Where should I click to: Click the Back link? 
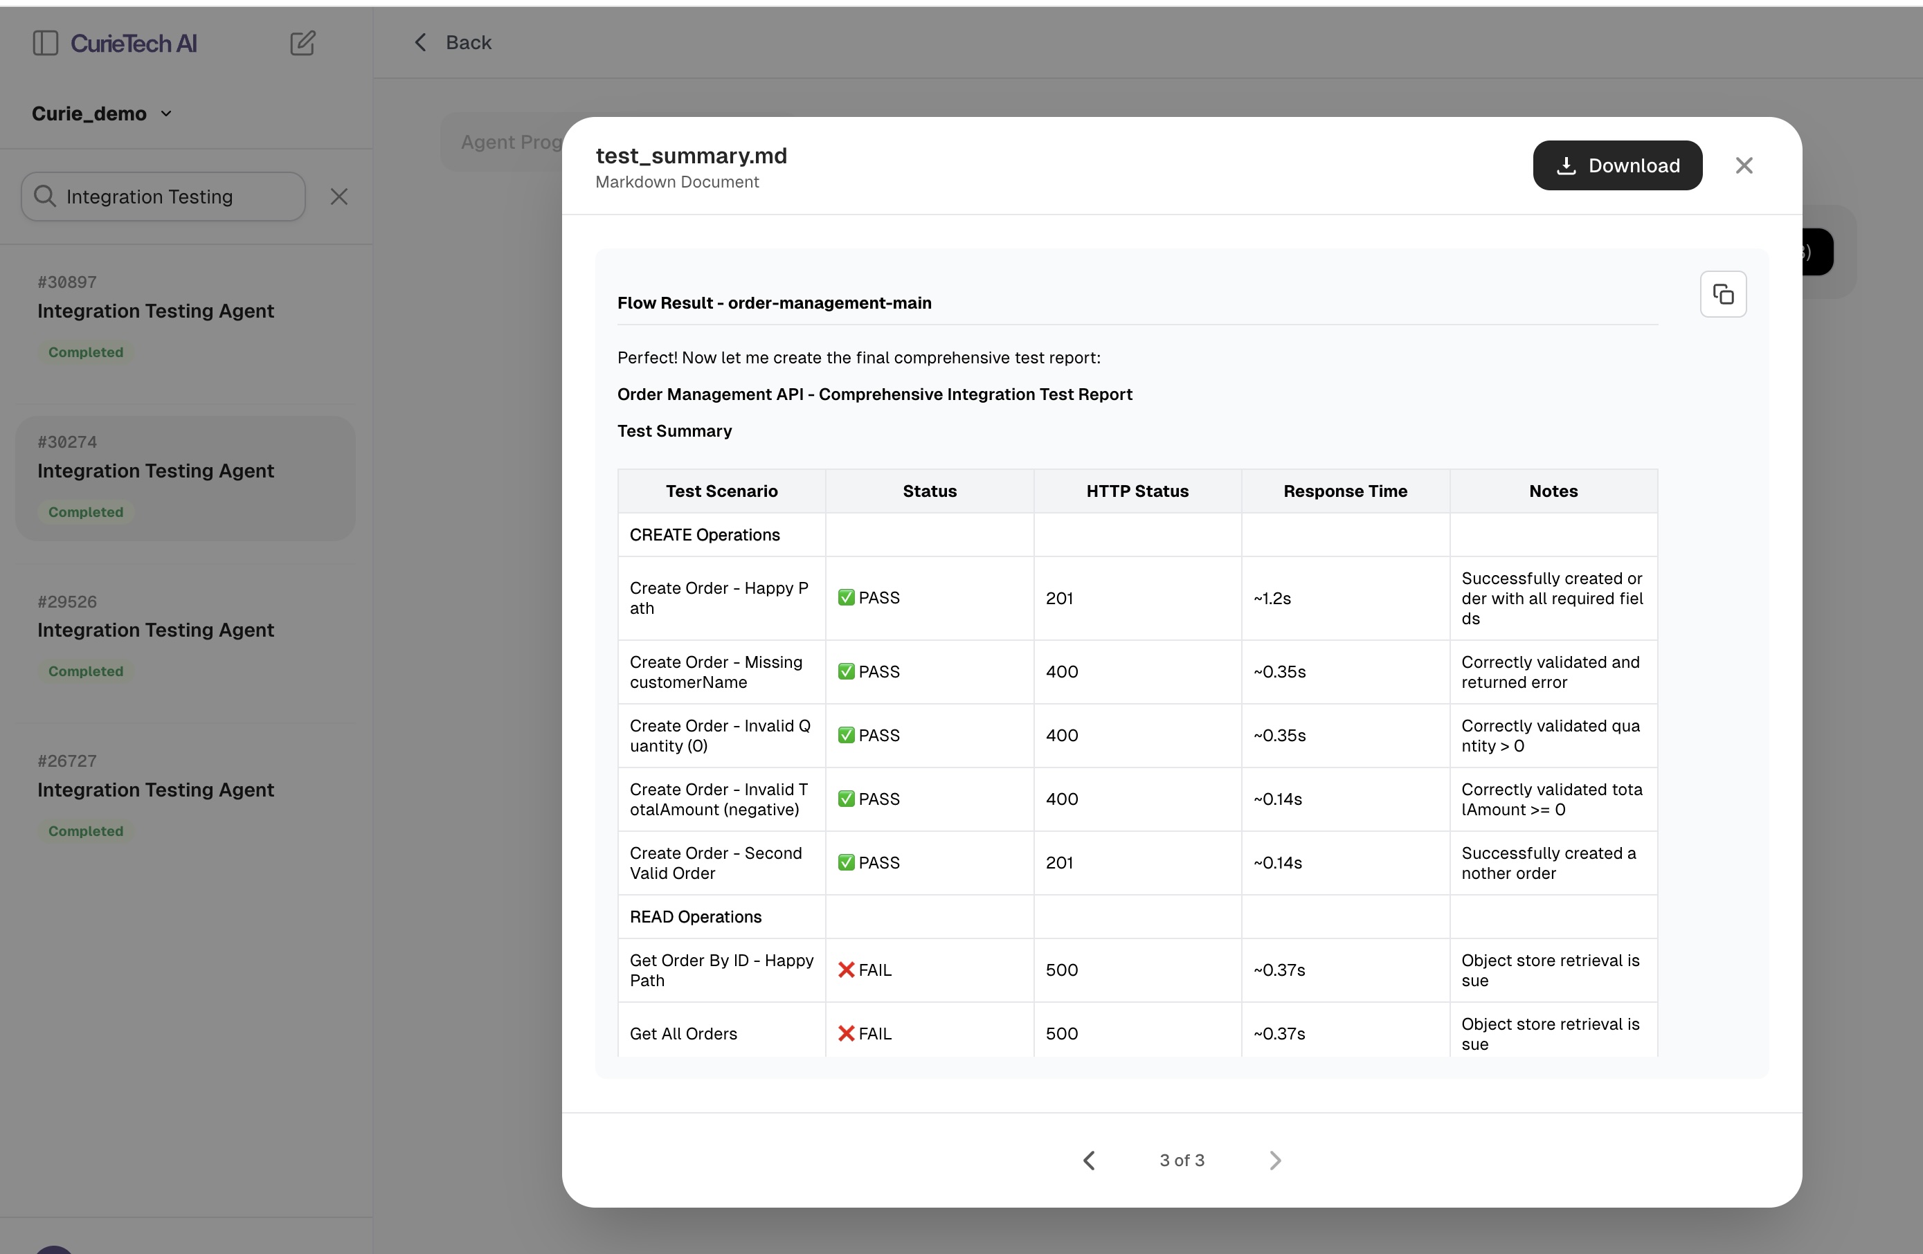[x=468, y=43]
